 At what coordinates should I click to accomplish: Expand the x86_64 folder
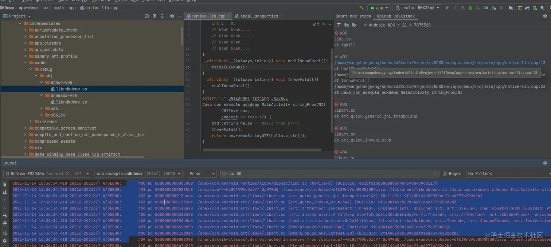click(x=42, y=115)
